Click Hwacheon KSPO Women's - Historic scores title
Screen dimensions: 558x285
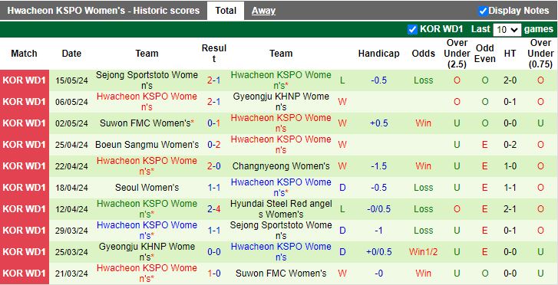[104, 11]
